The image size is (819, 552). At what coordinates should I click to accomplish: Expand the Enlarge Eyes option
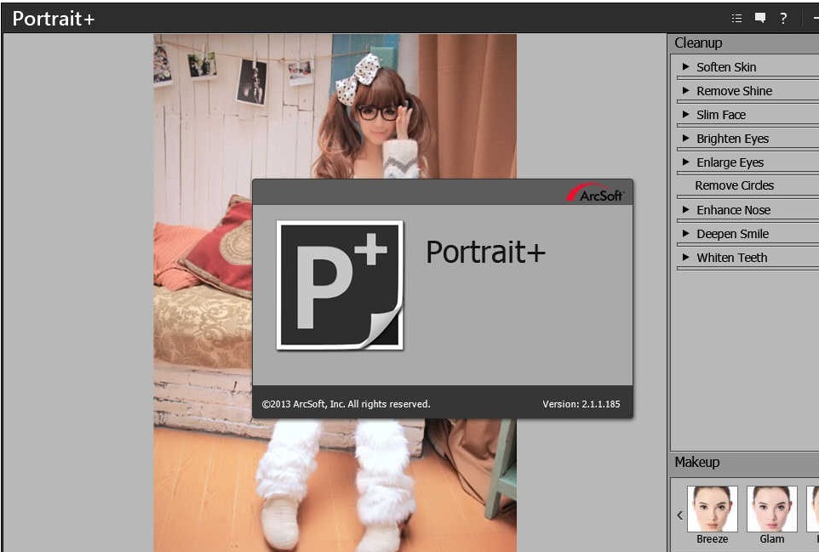click(x=686, y=162)
